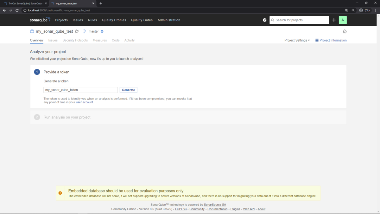This screenshot has height=214, width=380.
Task: Click the browser translate icon
Action: [347, 10]
